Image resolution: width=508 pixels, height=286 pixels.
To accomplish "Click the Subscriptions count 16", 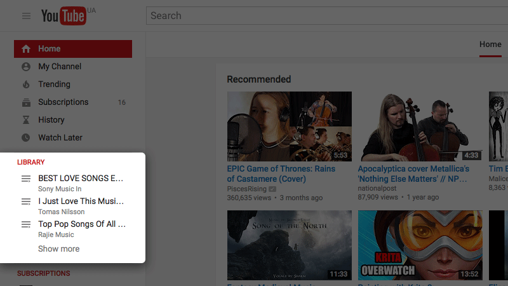I will [x=122, y=102].
